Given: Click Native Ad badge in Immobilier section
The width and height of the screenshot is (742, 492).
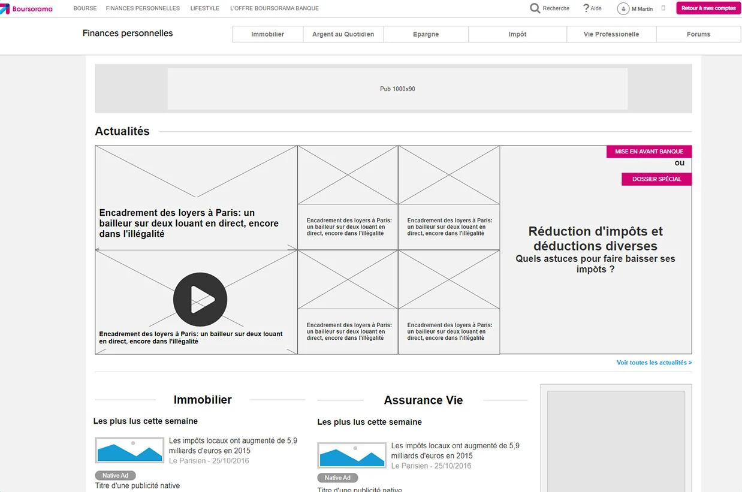Looking at the screenshot, I should click(116, 475).
